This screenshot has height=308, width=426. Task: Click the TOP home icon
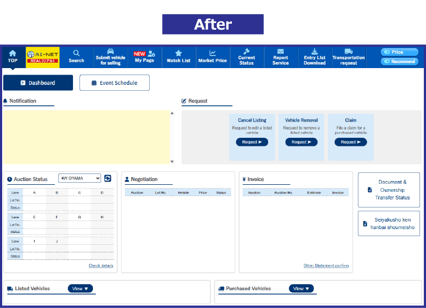12,53
